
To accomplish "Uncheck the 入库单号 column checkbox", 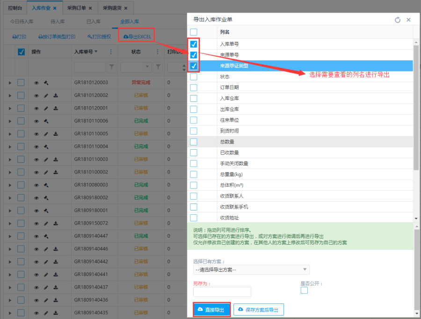I will point(194,44).
